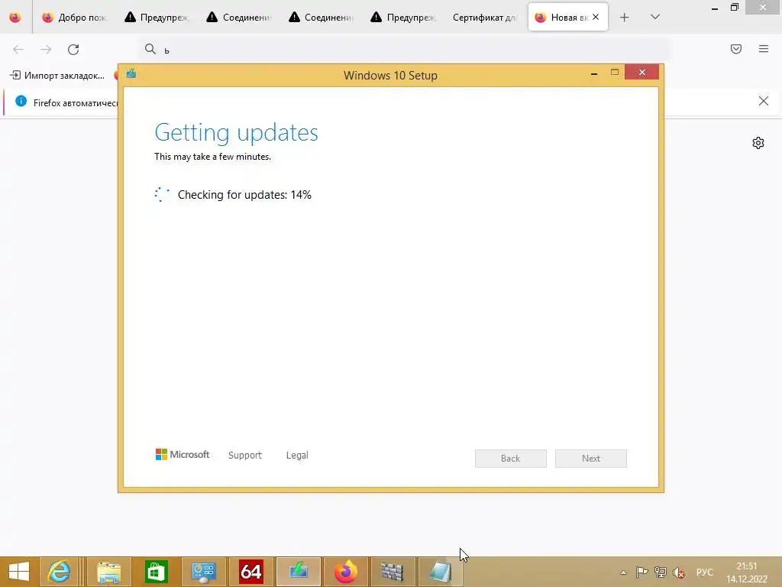This screenshot has height=587, width=782.
Task: Click the Back button in Setup
Action: point(511,459)
